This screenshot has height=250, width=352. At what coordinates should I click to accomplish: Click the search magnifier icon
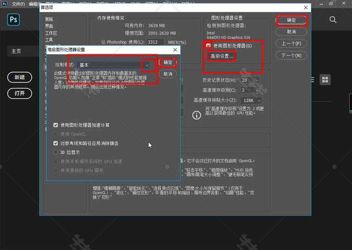[x=333, y=20]
